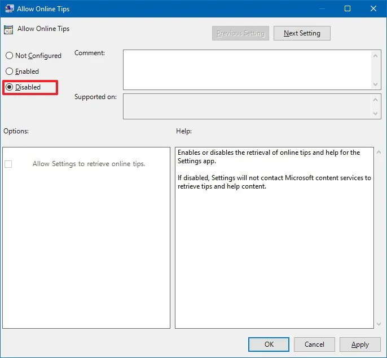The image size is (387, 358).
Task: Click the help text 'If disabled, Settings will not contact'
Action: pyautogui.click(x=274, y=182)
